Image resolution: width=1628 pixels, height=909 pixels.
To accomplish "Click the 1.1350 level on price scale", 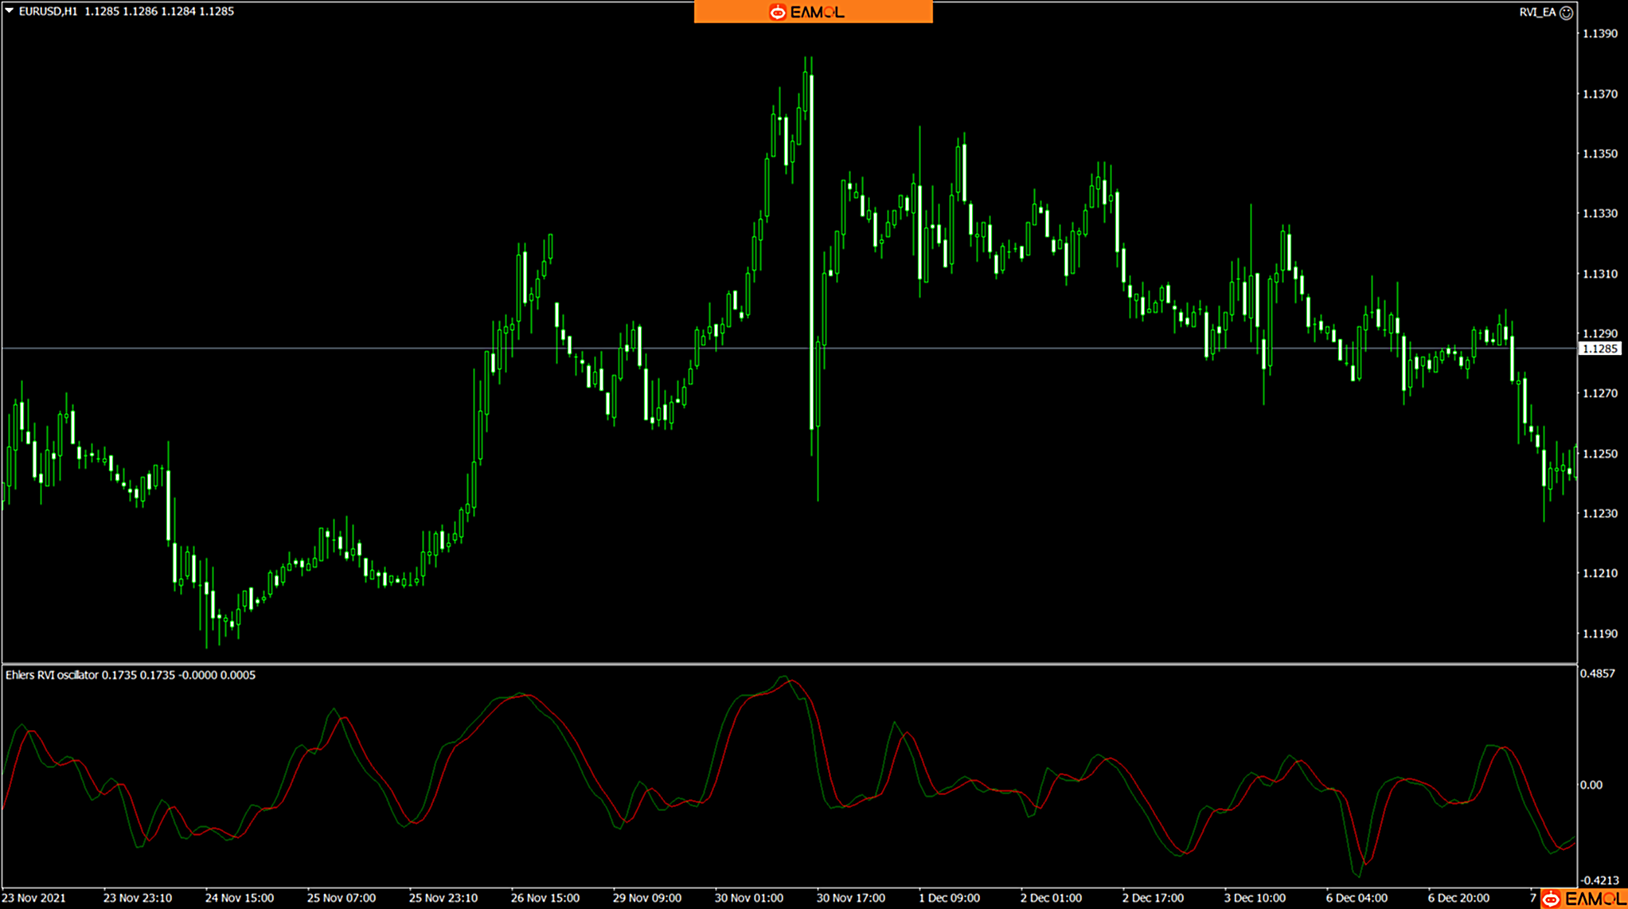I will [x=1599, y=154].
